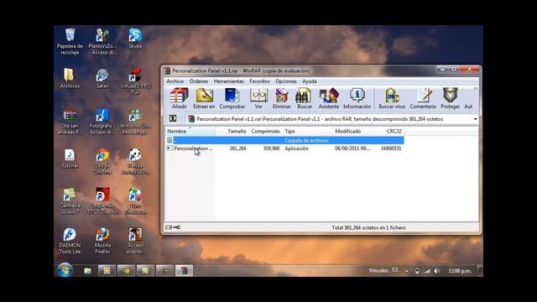Show hidden tray icons with the small arrow
This screenshot has width=537, height=302.
(406, 271)
